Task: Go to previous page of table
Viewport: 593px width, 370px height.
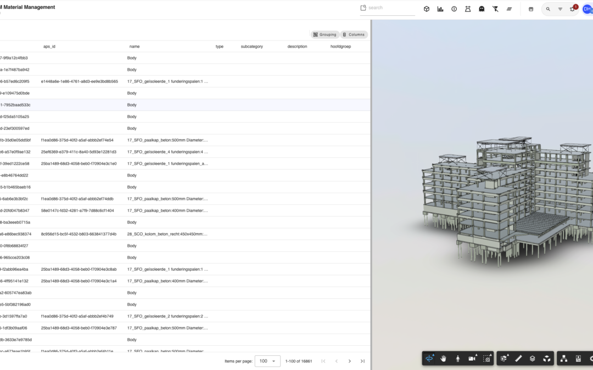Action: point(336,361)
